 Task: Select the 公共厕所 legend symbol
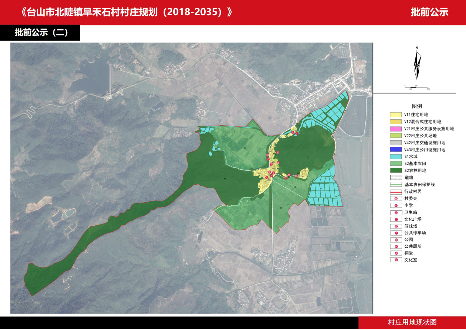[396, 246]
